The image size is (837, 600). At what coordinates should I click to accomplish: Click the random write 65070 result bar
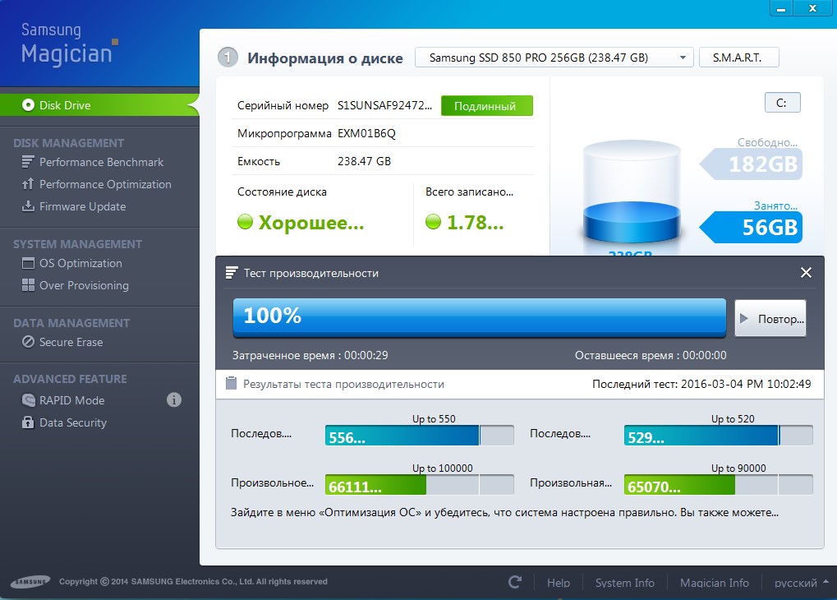(x=718, y=485)
